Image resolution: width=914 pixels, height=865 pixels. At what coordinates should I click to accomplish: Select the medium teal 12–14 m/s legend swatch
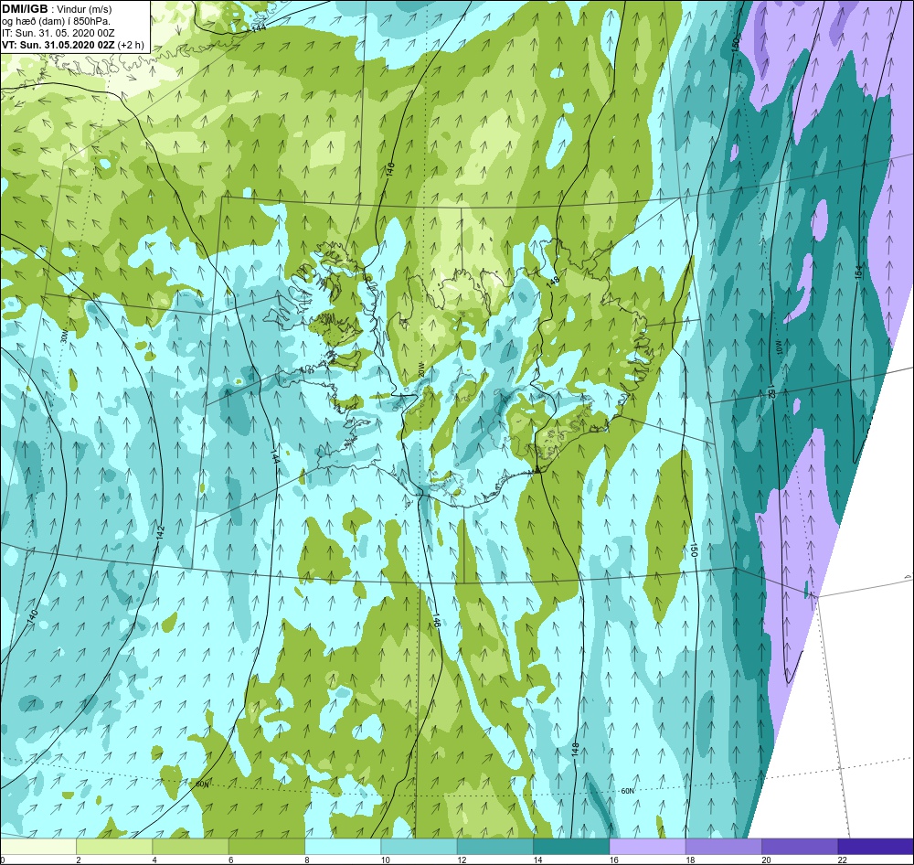495,846
